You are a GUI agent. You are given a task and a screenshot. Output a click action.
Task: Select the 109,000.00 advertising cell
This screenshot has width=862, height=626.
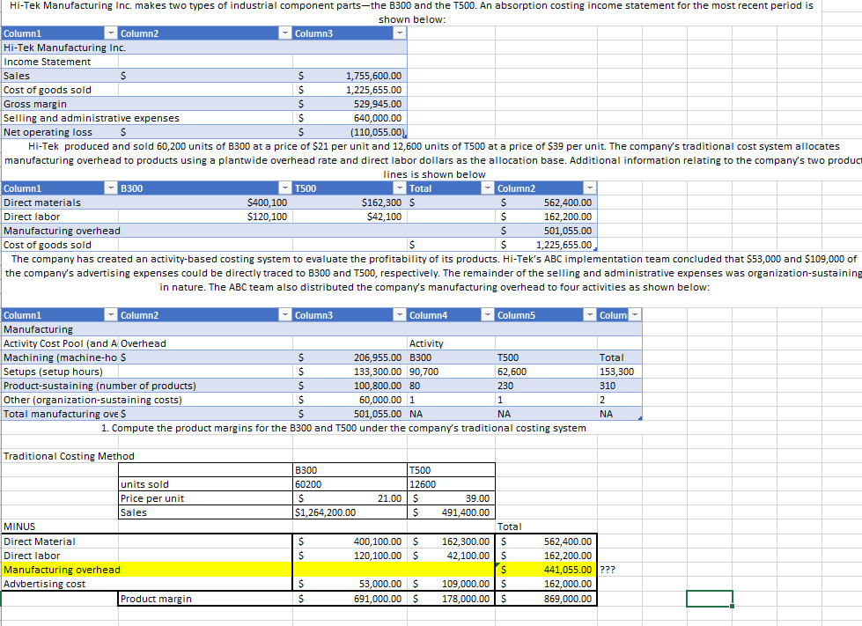pos(451,584)
